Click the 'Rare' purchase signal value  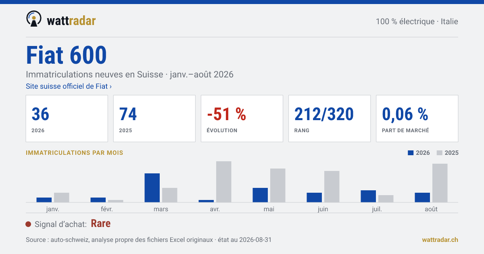[x=101, y=224]
